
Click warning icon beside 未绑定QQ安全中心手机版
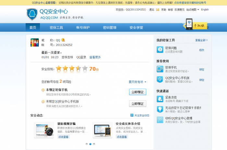point(43,102)
